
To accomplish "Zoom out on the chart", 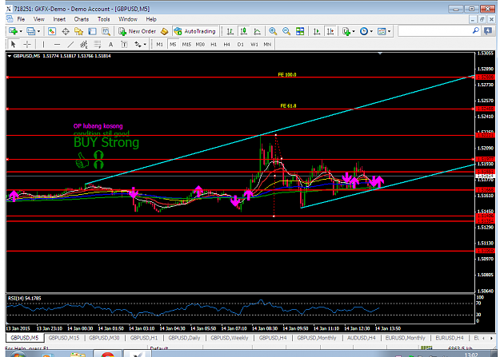I will (x=286, y=31).
